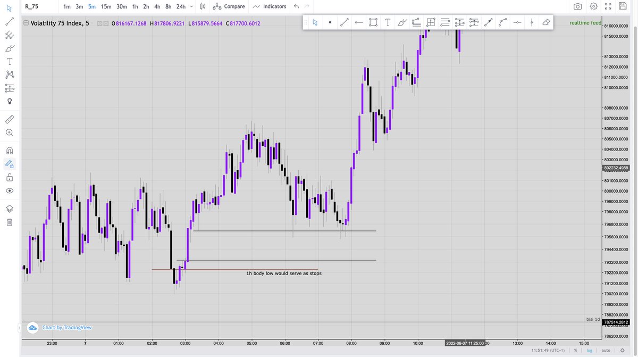Select the Brush drawing tool
This screenshot has width=638, height=357.
(9, 48)
